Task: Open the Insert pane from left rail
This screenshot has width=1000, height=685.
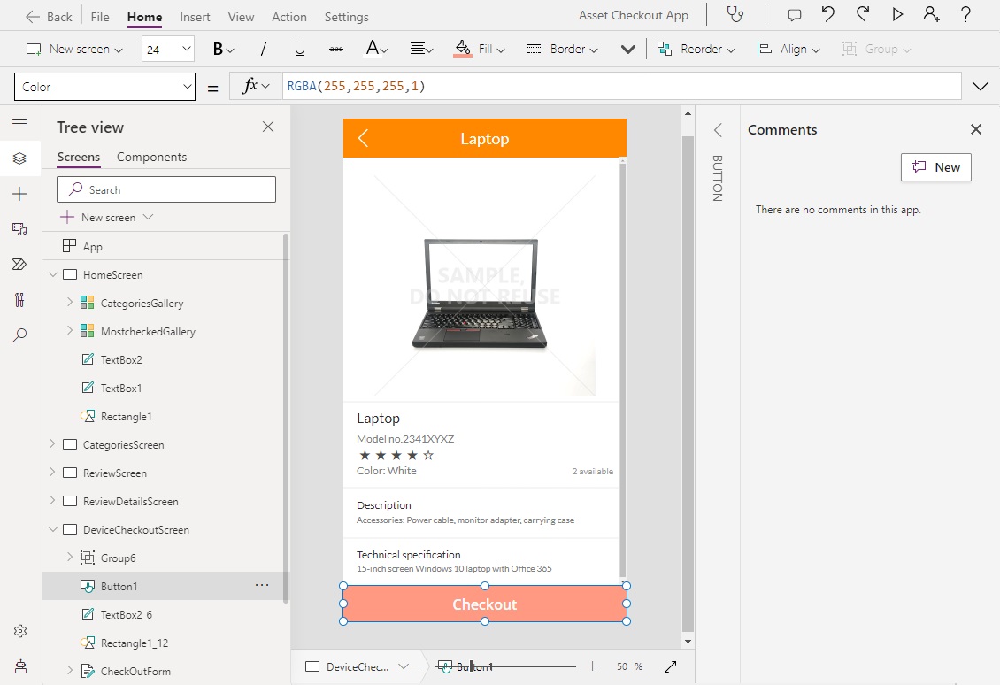Action: pos(20,192)
